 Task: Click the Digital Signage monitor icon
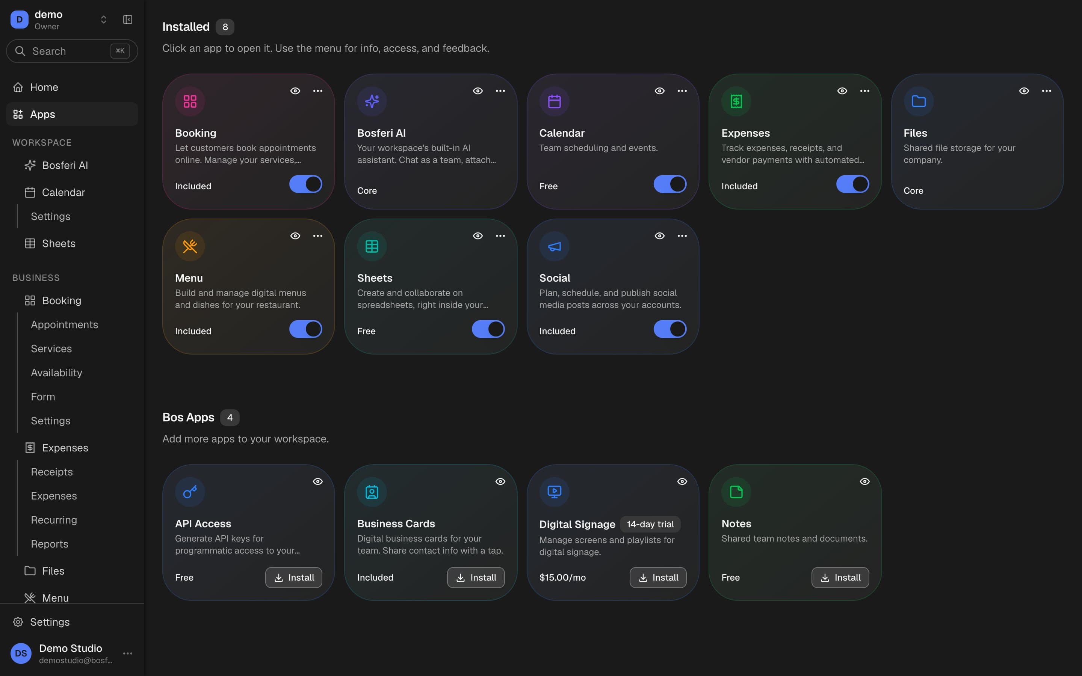555,492
